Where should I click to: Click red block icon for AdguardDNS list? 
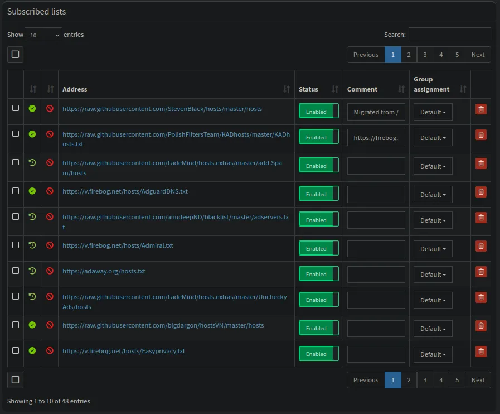coord(50,191)
